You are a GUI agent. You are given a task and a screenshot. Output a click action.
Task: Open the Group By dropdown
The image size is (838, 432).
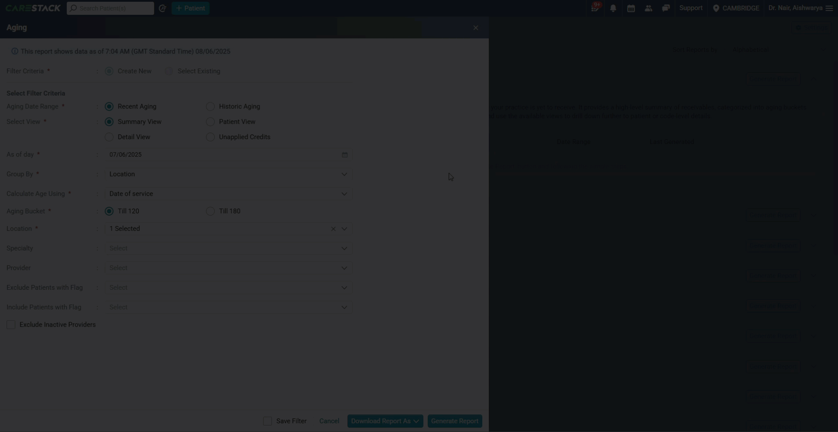(228, 174)
